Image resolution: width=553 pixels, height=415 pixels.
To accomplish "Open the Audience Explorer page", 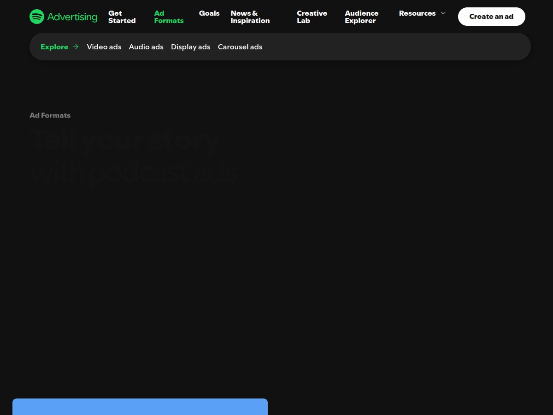I will [362, 17].
